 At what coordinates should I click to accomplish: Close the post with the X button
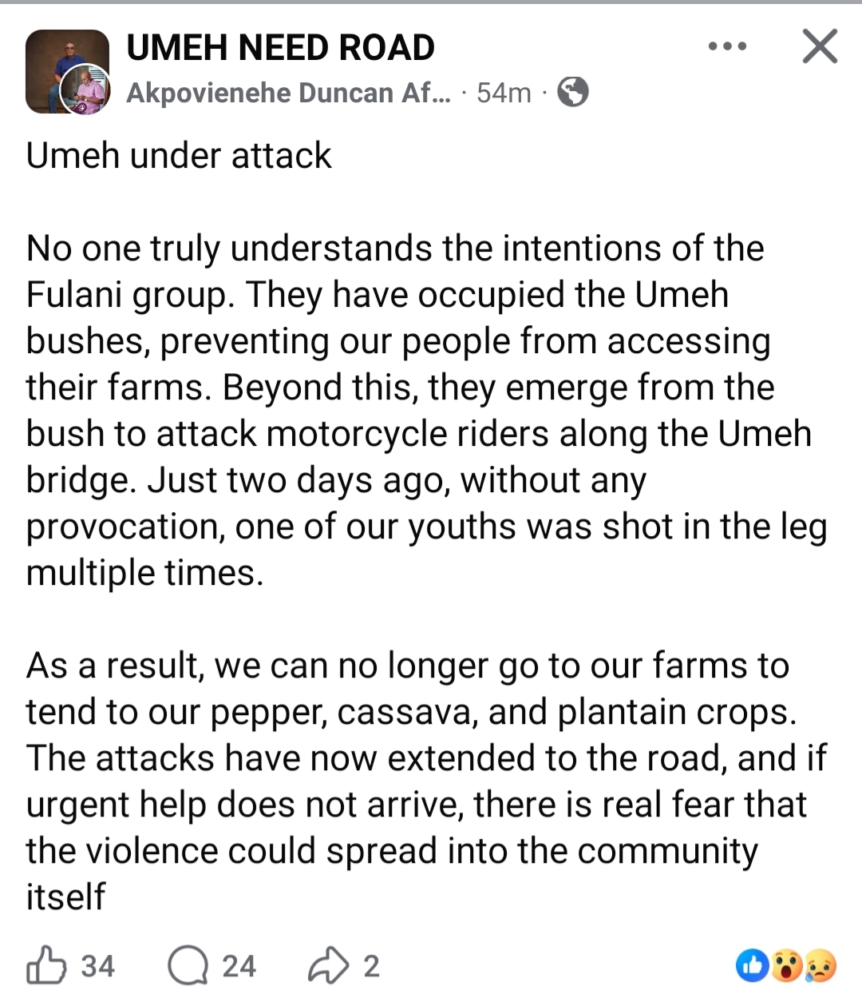tap(819, 46)
